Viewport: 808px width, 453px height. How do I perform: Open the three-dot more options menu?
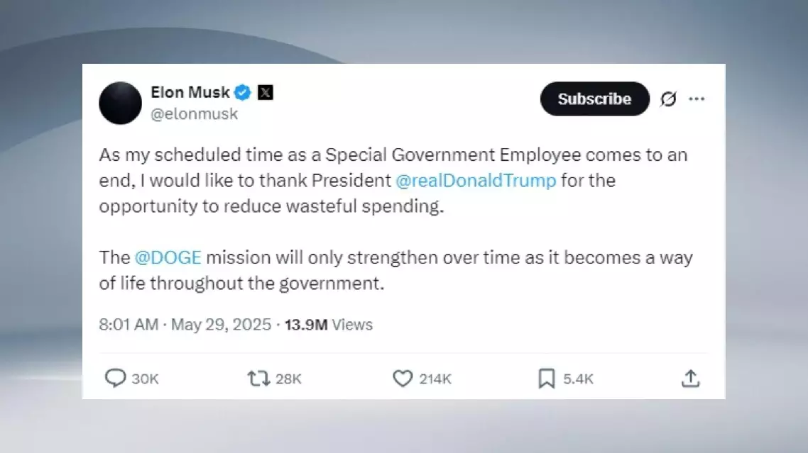pos(697,99)
